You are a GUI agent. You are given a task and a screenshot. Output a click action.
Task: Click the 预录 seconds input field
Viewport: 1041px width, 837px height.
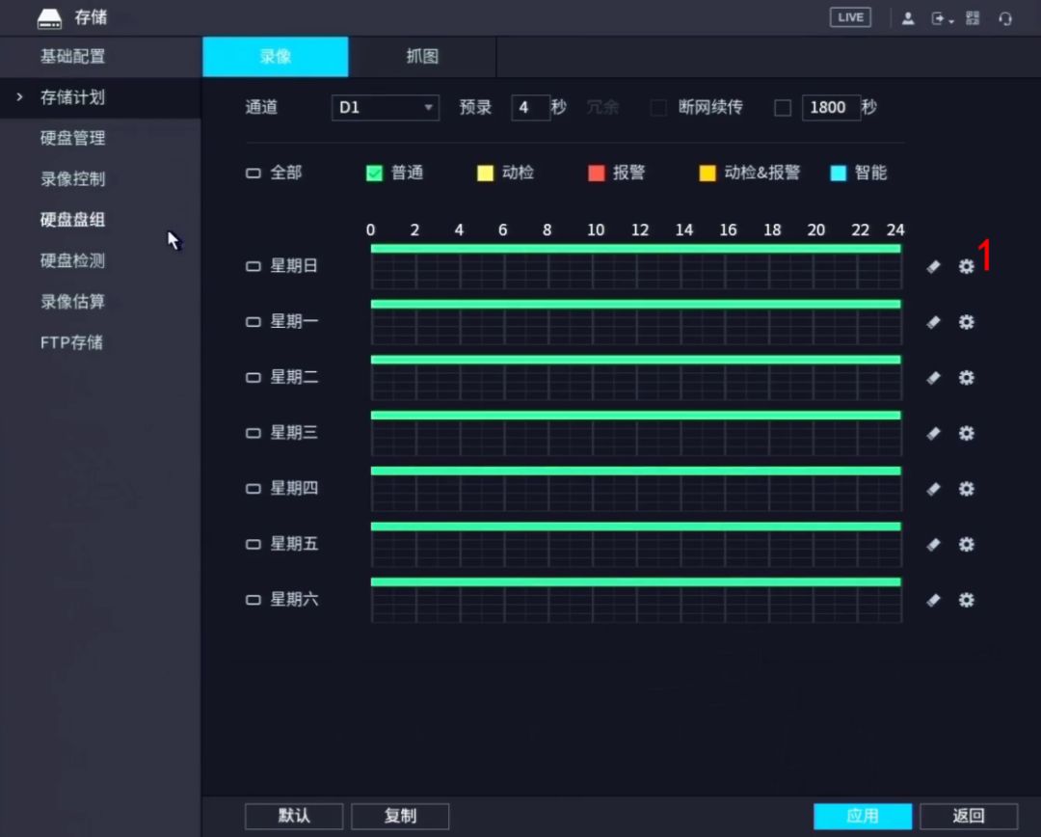coord(529,108)
